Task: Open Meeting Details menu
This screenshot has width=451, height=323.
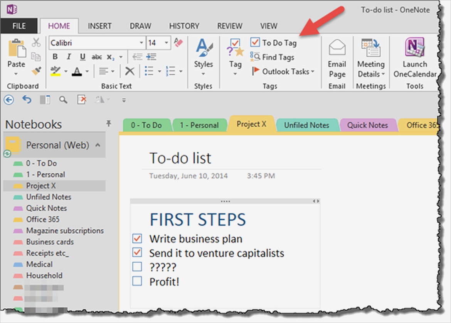Action: pos(371,58)
